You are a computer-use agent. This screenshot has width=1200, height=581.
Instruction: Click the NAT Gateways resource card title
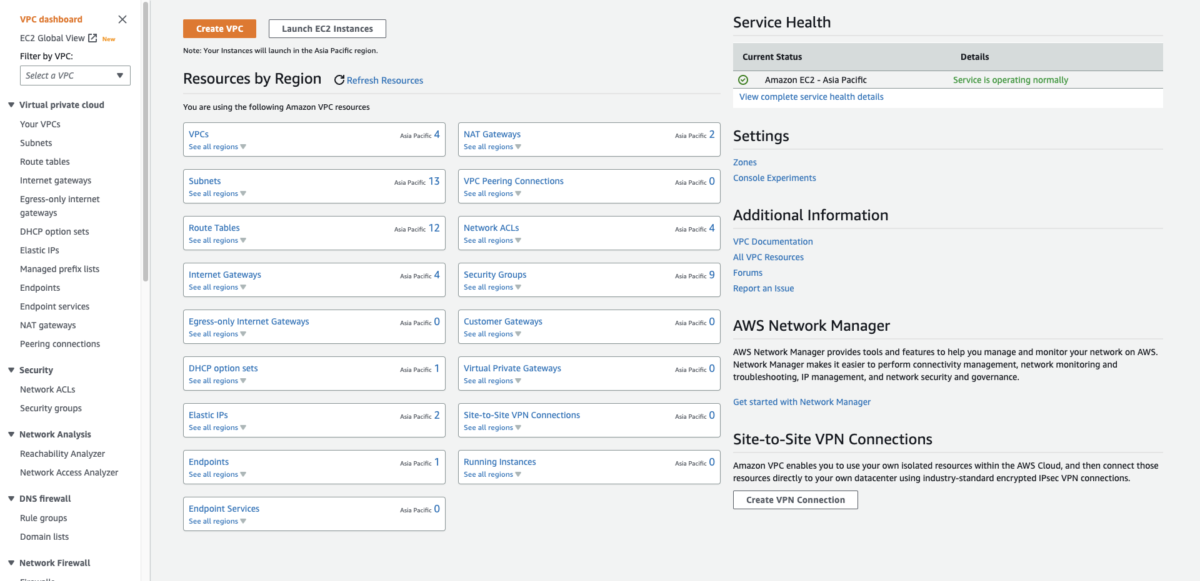click(x=492, y=134)
